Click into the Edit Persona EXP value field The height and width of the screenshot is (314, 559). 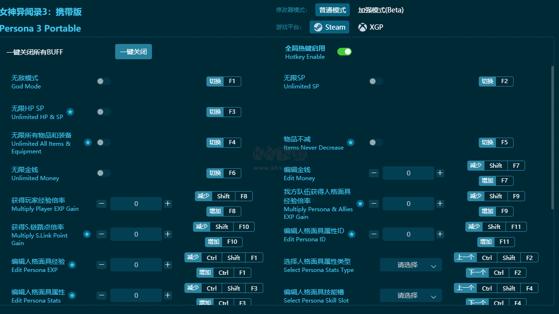136,265
